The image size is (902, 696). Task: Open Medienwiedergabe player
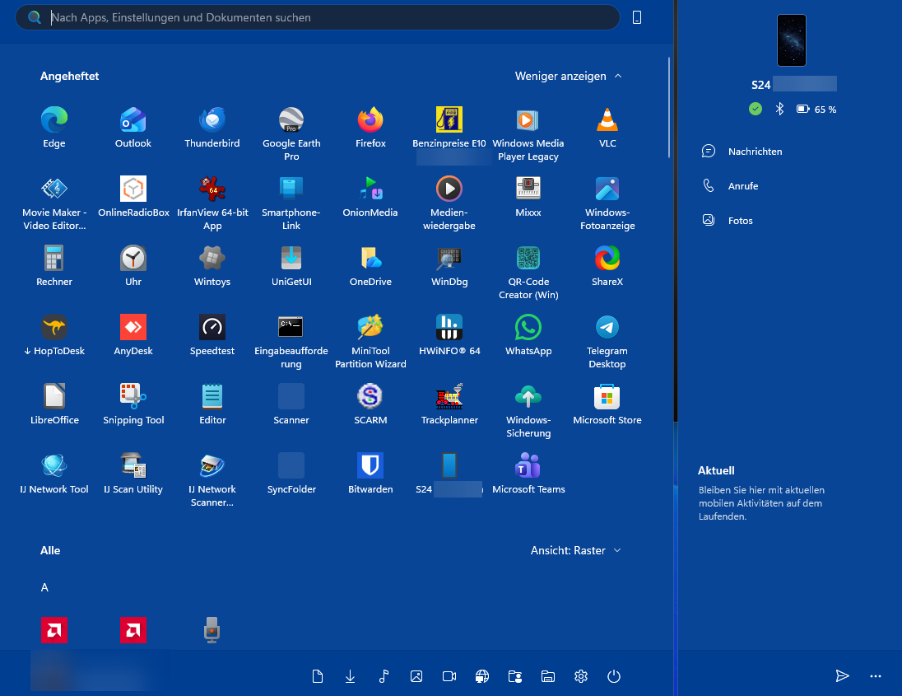[449, 203]
